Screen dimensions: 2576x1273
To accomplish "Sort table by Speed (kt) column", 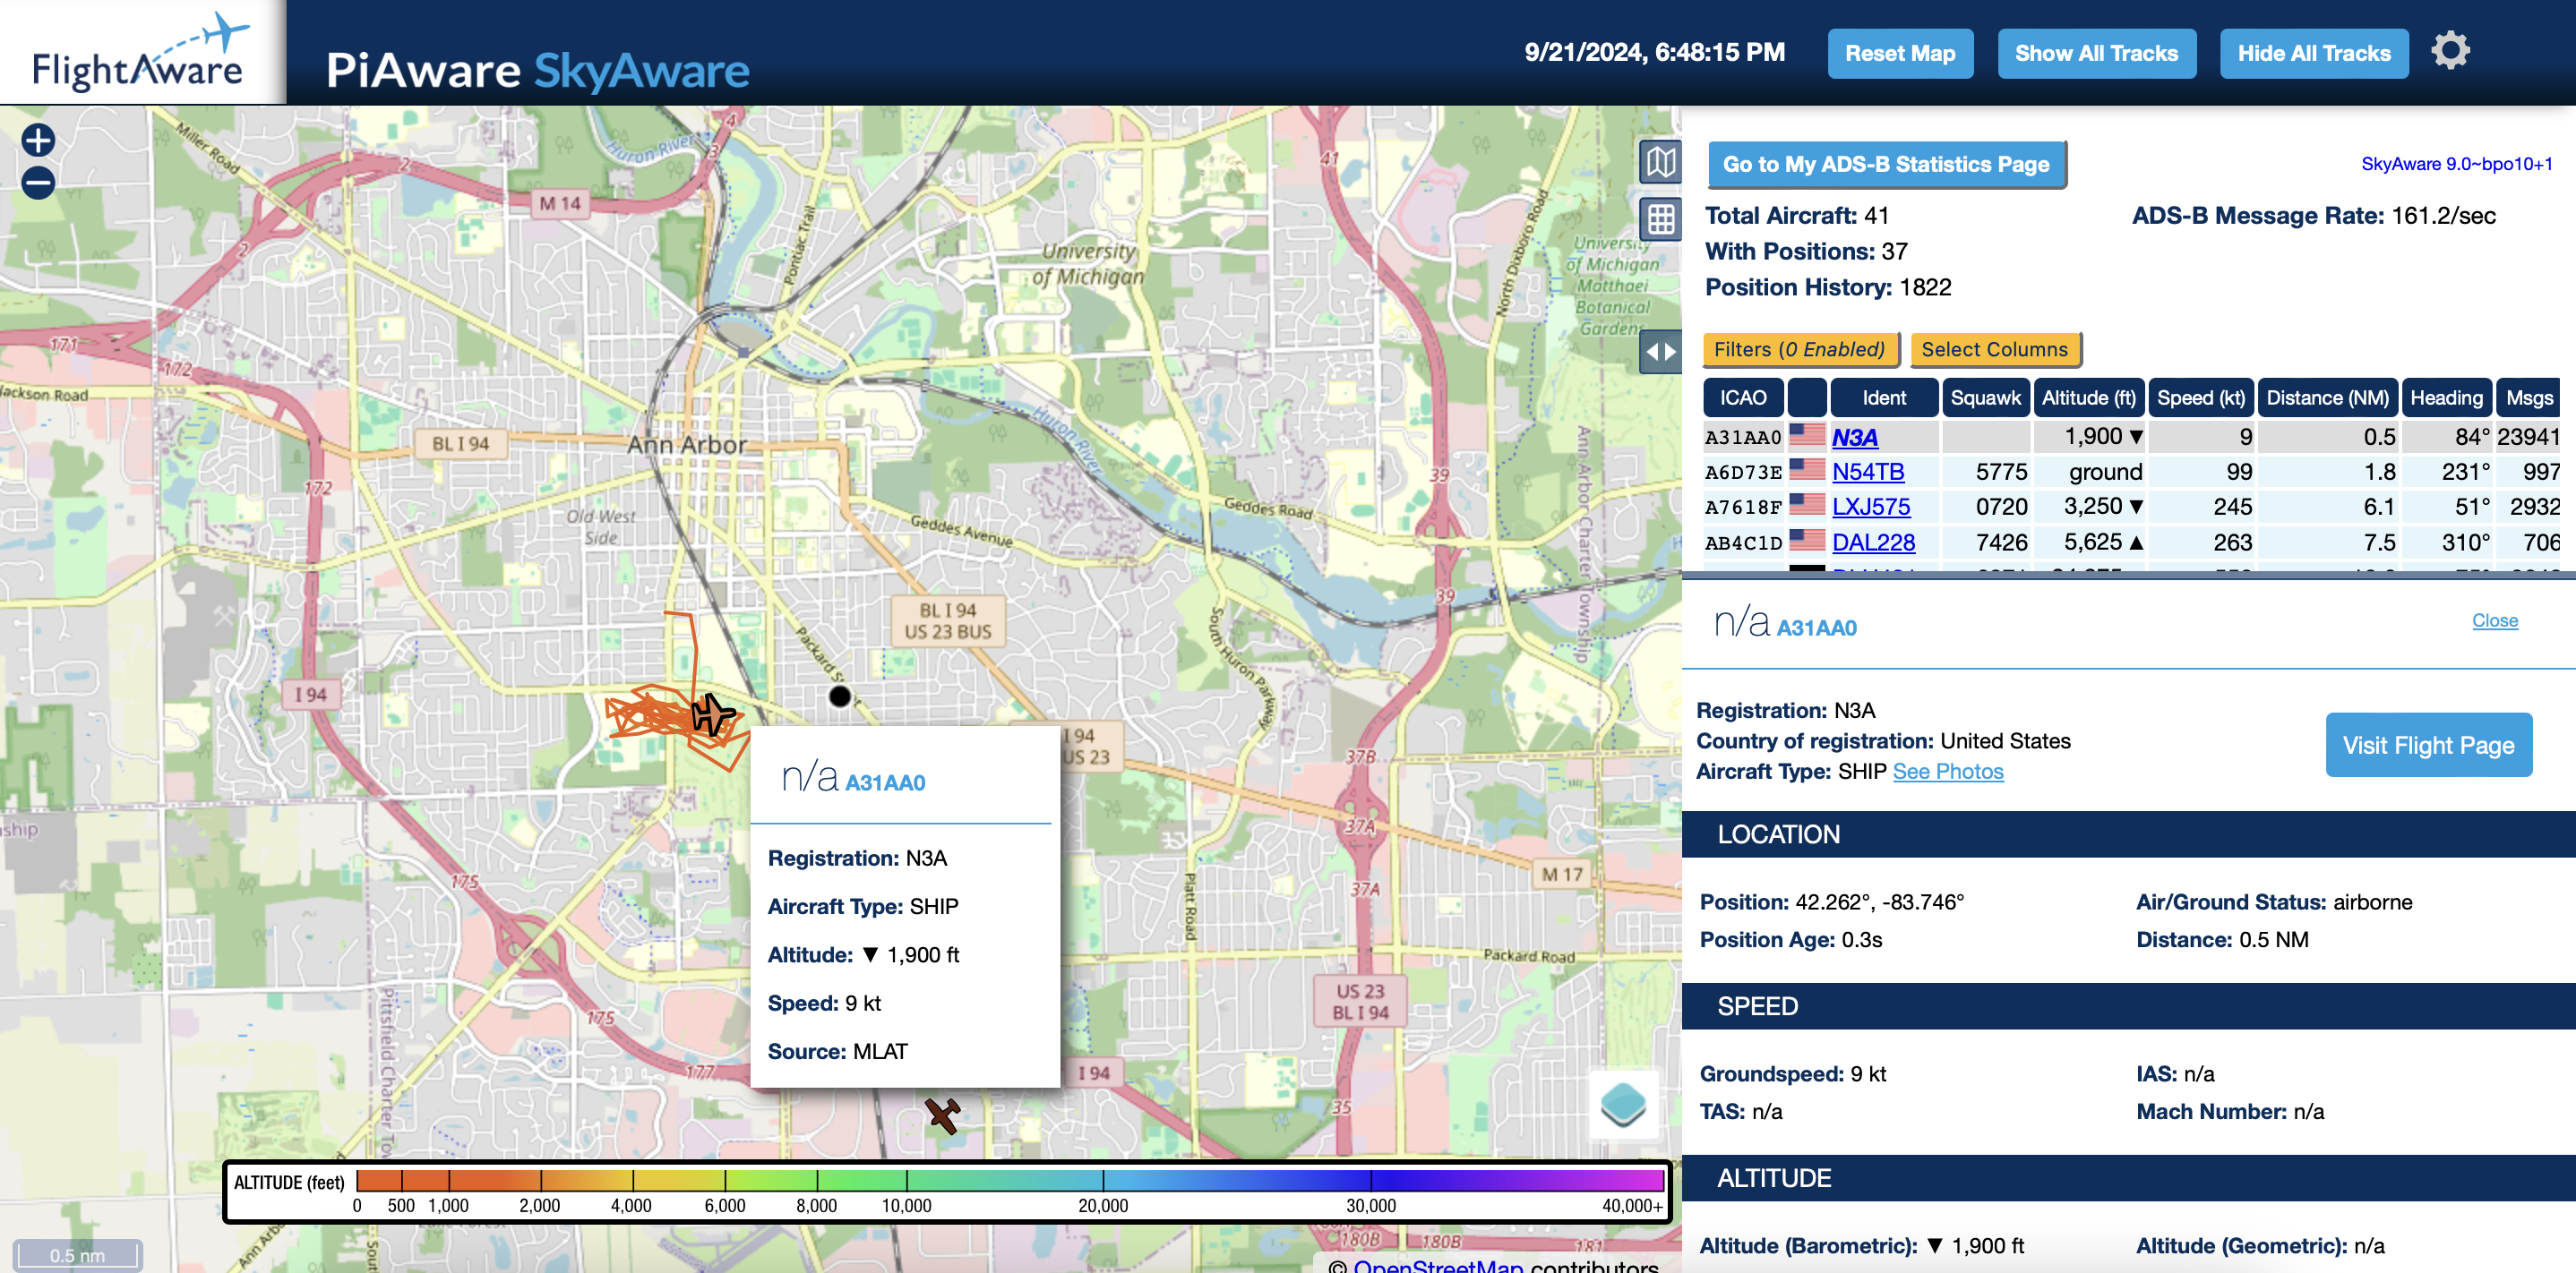I will click(x=2200, y=397).
